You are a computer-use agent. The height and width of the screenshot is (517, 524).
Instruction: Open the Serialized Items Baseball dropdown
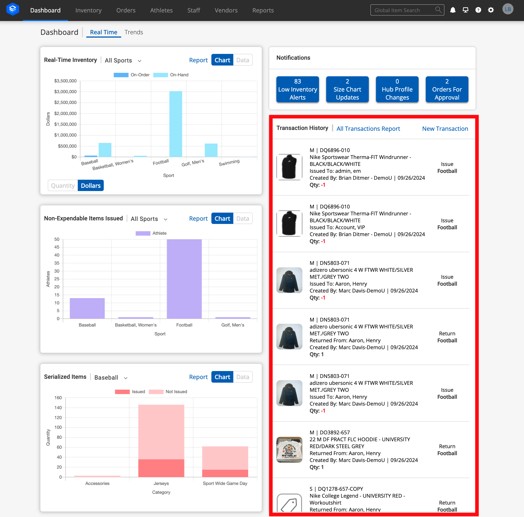[111, 377]
